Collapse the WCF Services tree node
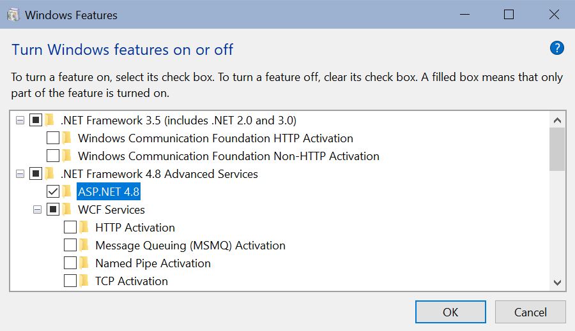 (38, 209)
